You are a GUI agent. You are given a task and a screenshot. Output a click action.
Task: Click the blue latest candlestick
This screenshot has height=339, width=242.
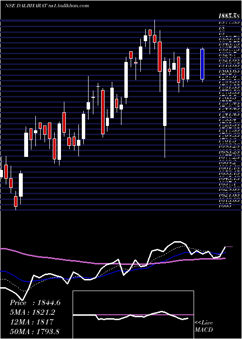[x=202, y=64]
